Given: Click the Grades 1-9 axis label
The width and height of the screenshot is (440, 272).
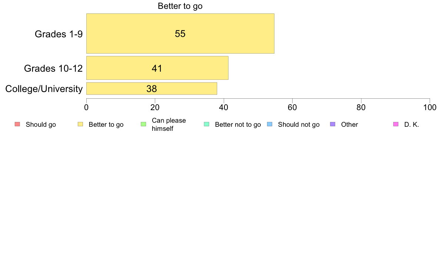Looking at the screenshot, I should coord(59,34).
